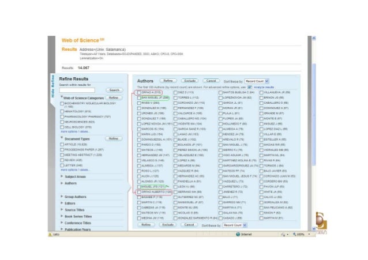
Task: Tick the TORRES L (112) checkbox
Action: [175, 97]
